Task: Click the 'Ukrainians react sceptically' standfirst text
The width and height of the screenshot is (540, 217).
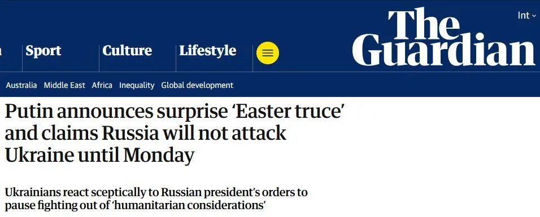Action: click(82, 192)
